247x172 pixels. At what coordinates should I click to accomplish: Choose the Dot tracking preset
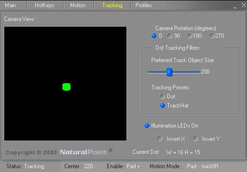coord(163,97)
